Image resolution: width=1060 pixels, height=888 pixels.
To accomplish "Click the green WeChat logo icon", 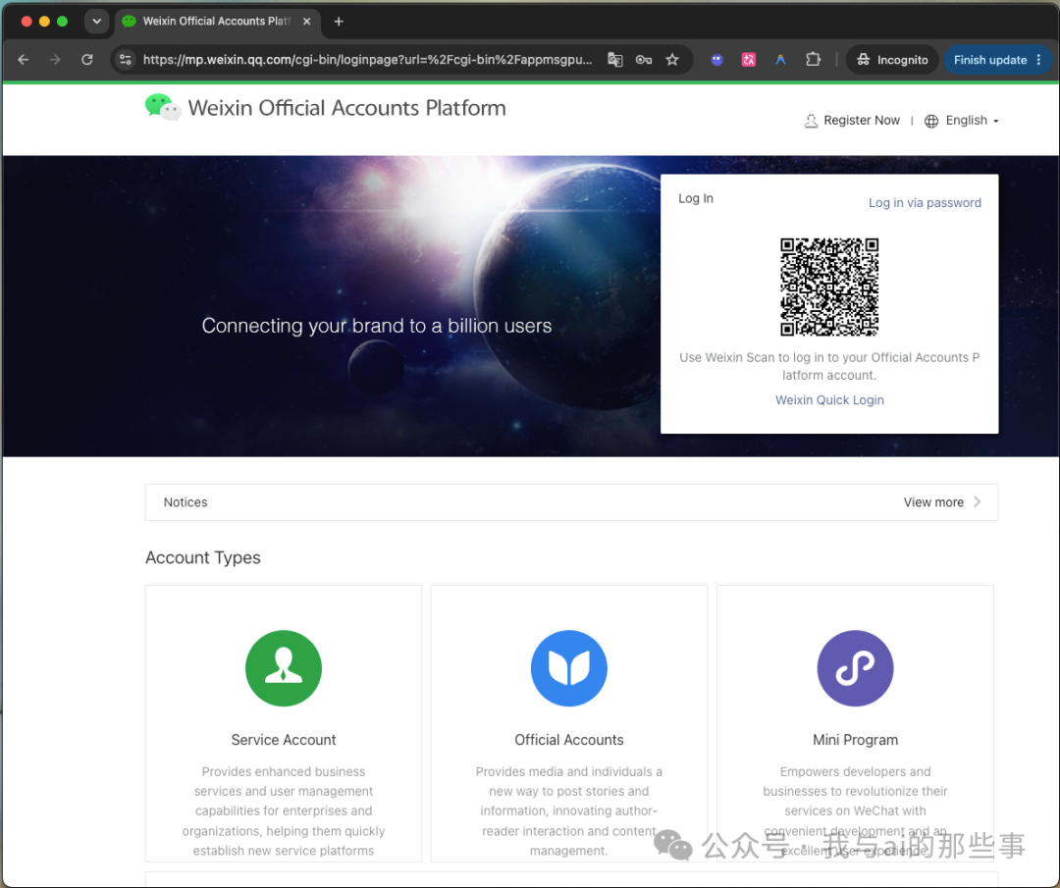I will click(163, 108).
